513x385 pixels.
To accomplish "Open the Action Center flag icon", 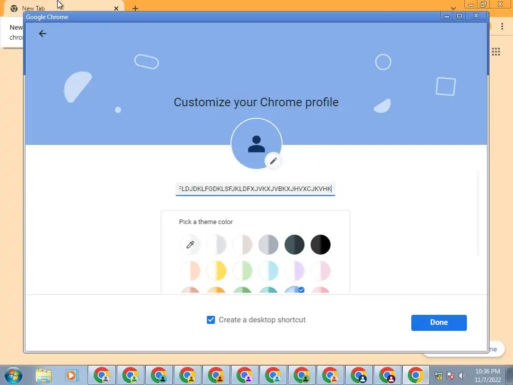I will coord(450,375).
